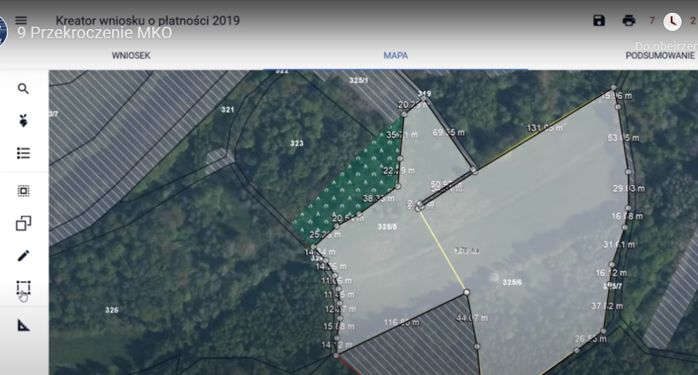Click the 25.26 m edge measurement
The height and width of the screenshot is (375, 698).
pos(325,235)
